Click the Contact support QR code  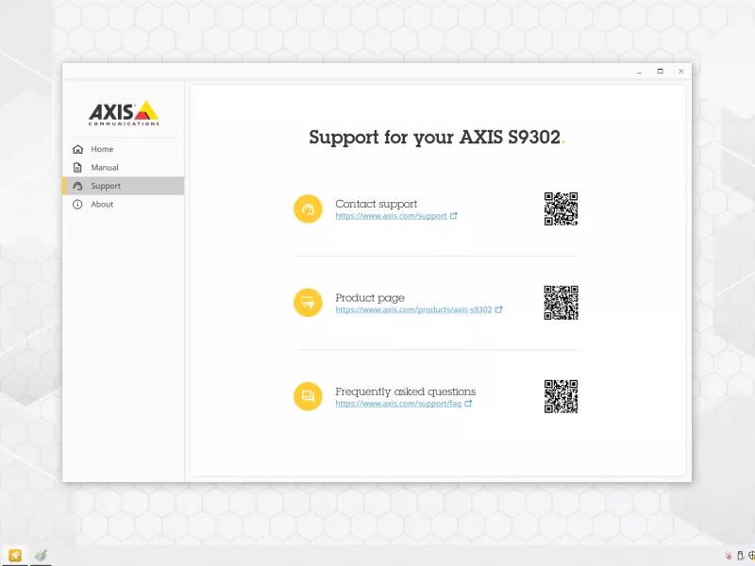(x=561, y=208)
